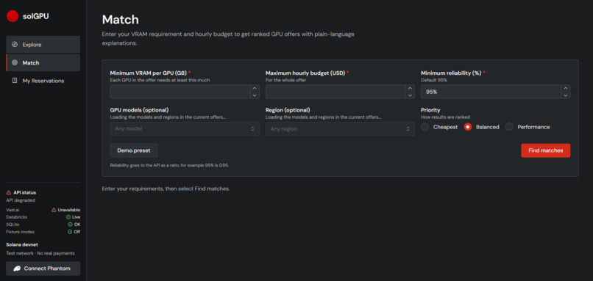Image resolution: width=593 pixels, height=281 pixels.
Task: Decrease Minimum reliability value
Action: tap(565, 95)
